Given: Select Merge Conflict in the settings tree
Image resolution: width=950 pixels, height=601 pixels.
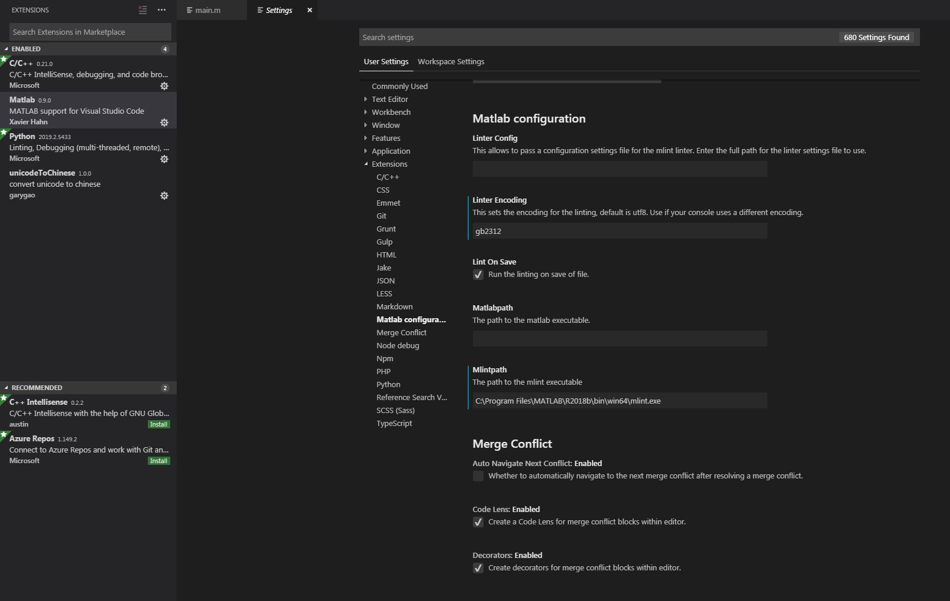Looking at the screenshot, I should (x=401, y=332).
